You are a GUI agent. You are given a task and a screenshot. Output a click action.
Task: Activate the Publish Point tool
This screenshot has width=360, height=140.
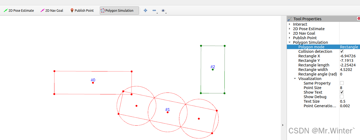pyautogui.click(x=82, y=11)
